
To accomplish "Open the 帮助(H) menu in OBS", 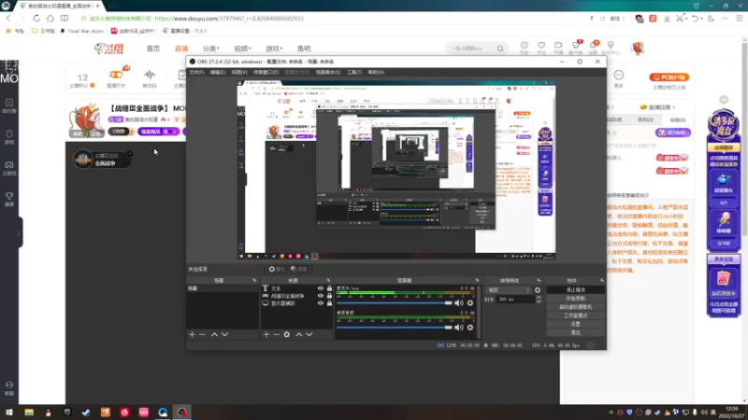I will [376, 73].
